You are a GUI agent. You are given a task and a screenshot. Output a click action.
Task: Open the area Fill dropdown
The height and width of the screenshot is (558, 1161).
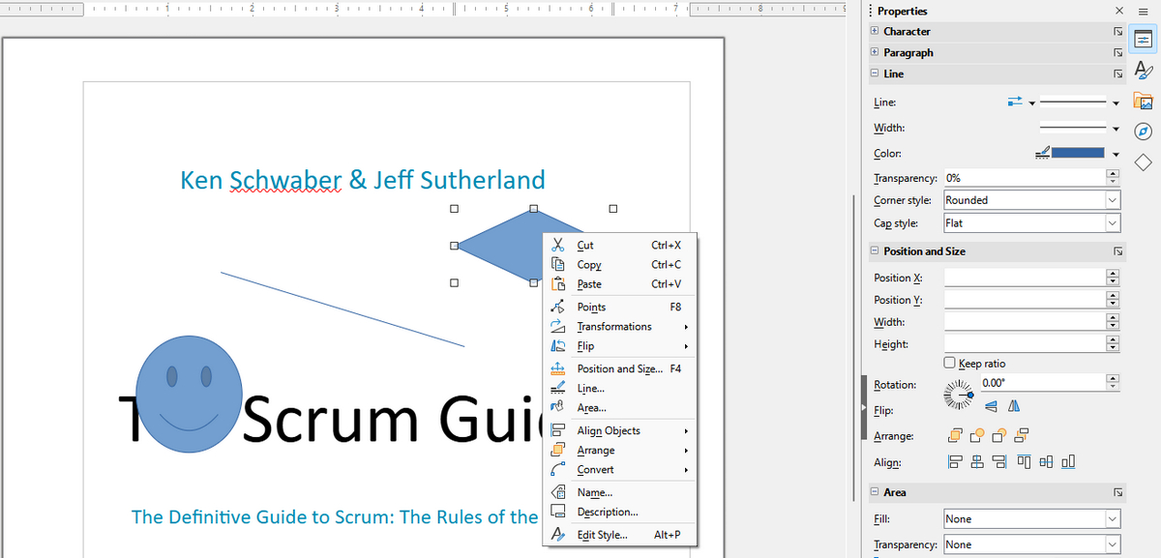[1113, 519]
